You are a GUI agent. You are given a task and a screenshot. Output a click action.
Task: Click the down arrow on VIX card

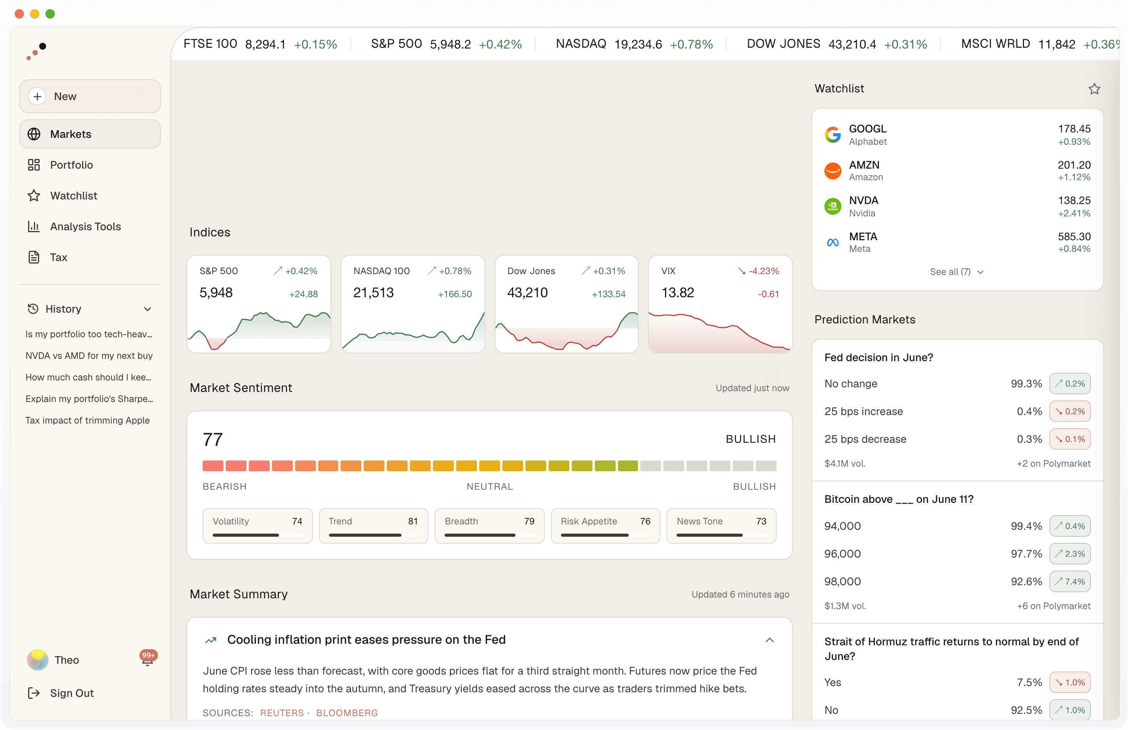pos(741,271)
